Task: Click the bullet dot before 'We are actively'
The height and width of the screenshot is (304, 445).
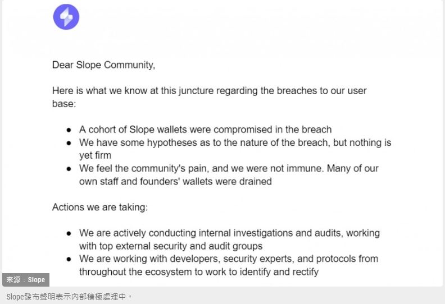Action: tap(69, 234)
